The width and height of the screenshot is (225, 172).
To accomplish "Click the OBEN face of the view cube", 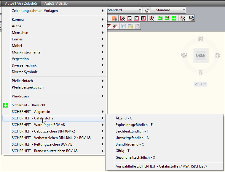I will 201,56.
